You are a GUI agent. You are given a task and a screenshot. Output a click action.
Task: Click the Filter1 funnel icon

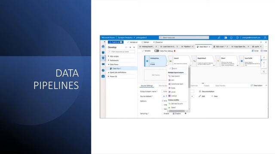[x=218, y=61]
